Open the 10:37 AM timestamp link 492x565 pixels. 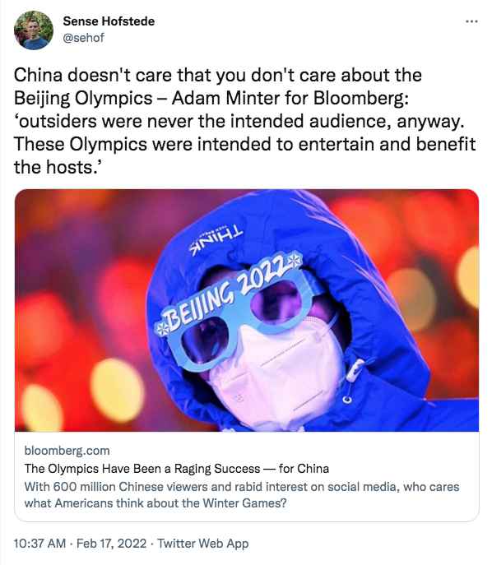click(x=39, y=544)
